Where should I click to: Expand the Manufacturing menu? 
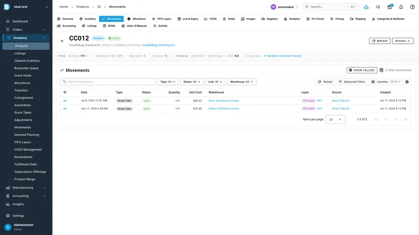26,188
